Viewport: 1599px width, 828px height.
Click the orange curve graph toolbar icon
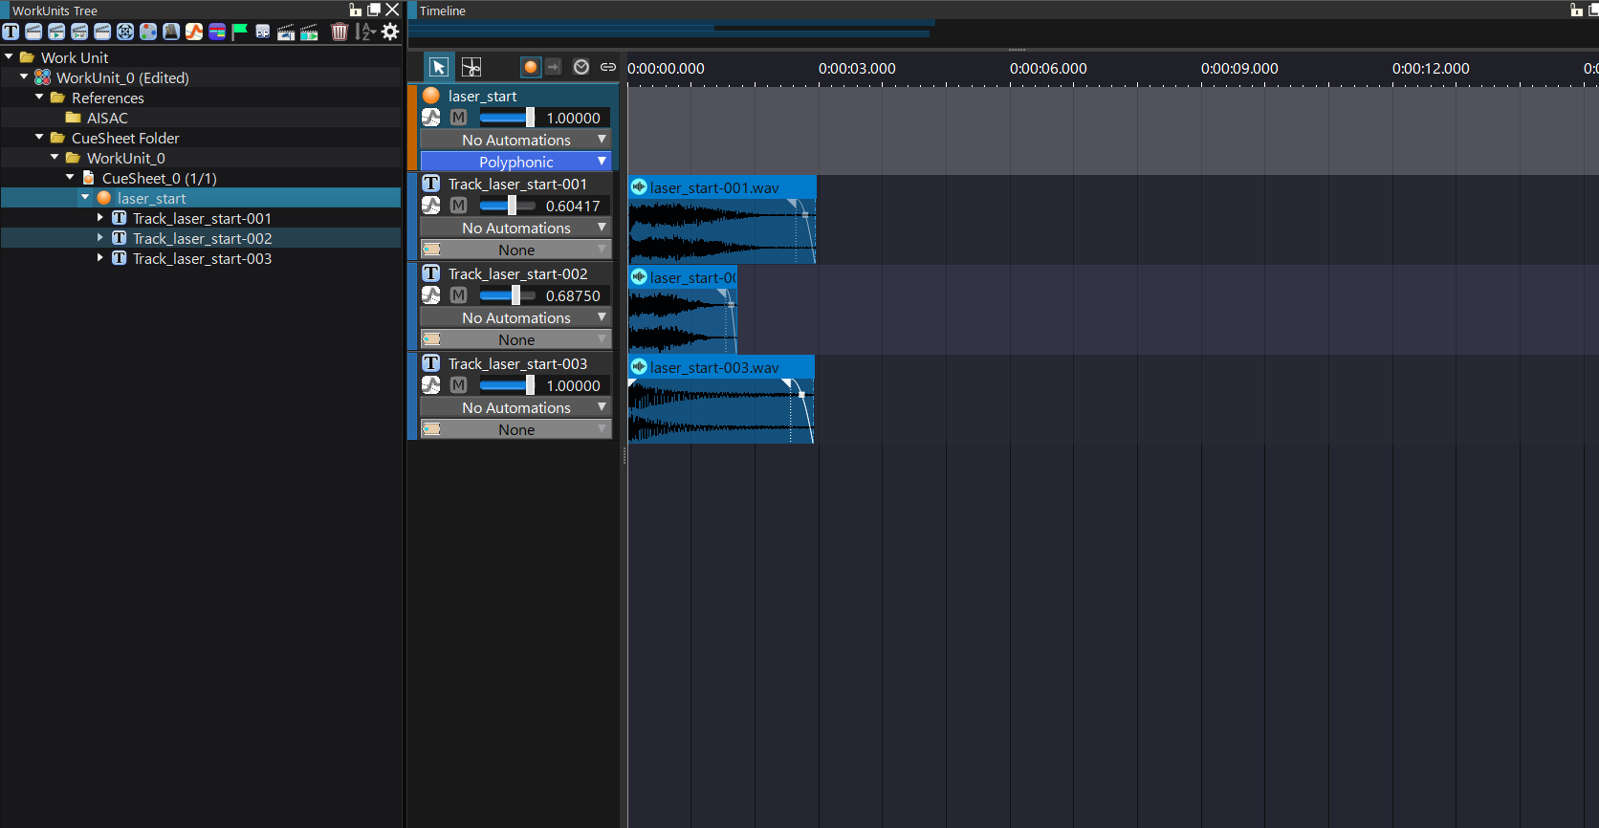pos(194,32)
